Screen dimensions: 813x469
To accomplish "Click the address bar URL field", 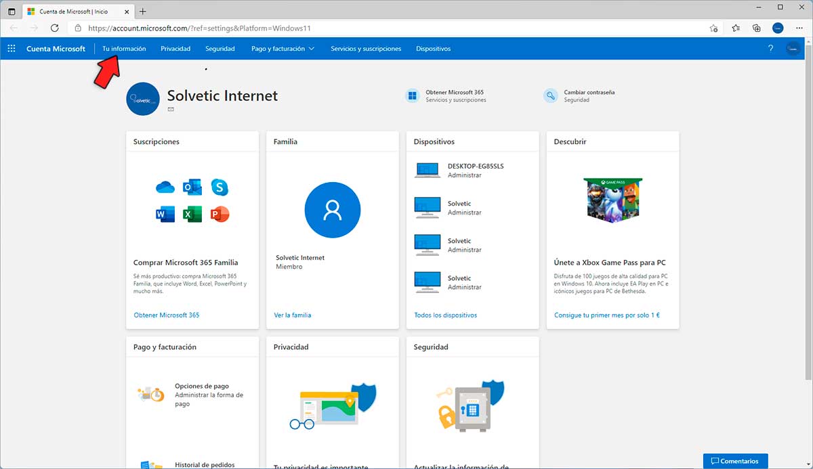I will [x=393, y=28].
